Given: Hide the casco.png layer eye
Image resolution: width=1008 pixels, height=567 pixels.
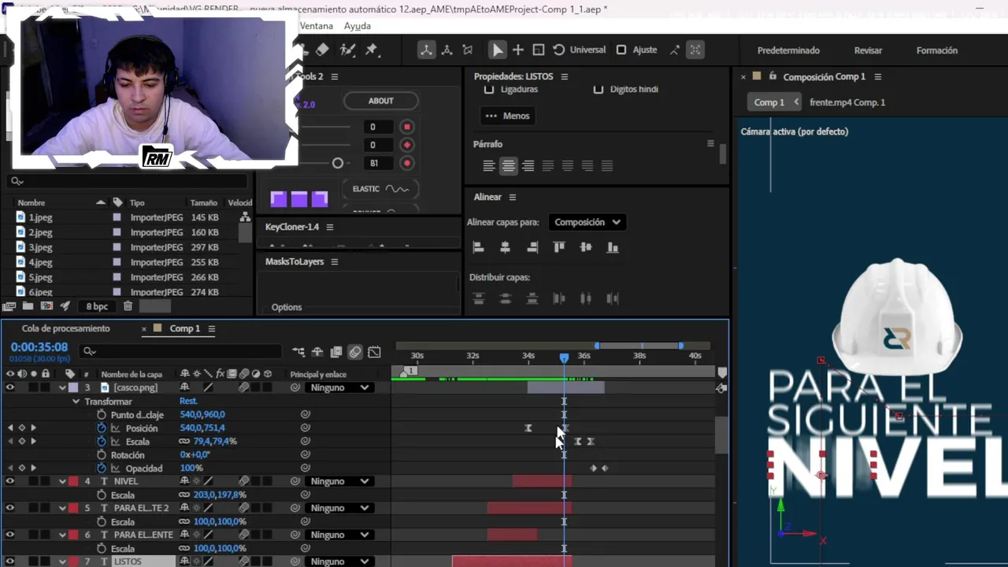Looking at the screenshot, I should coord(10,387).
